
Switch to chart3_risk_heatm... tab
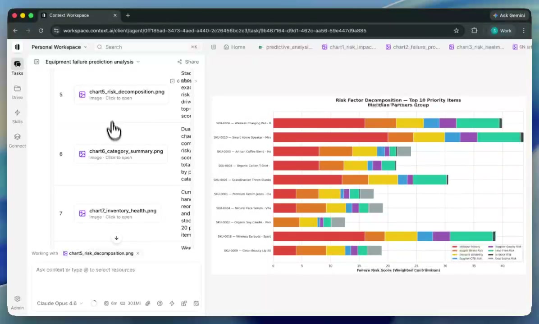point(476,47)
